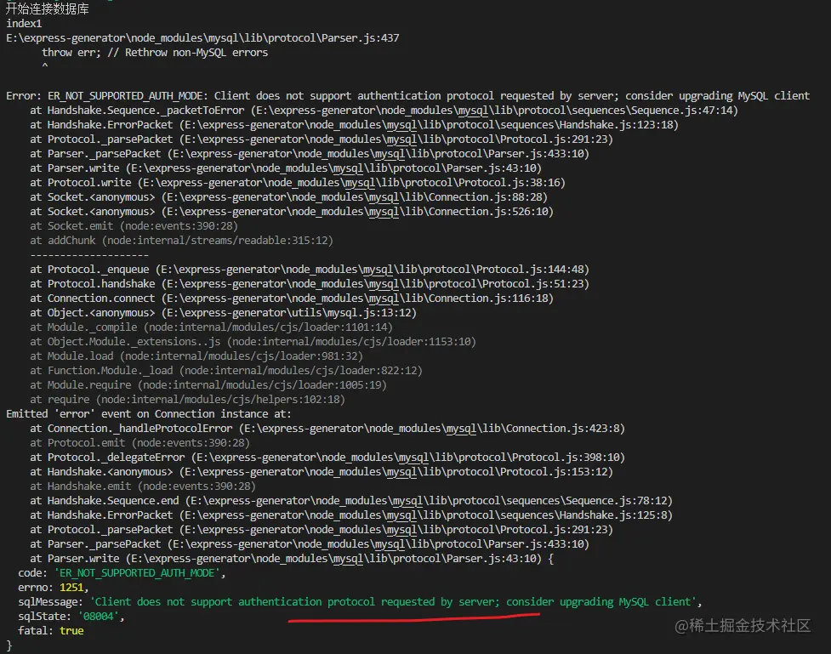Open the last Parser.js:43:10 link before brace
The width and height of the screenshot is (831, 654).
pos(334,559)
